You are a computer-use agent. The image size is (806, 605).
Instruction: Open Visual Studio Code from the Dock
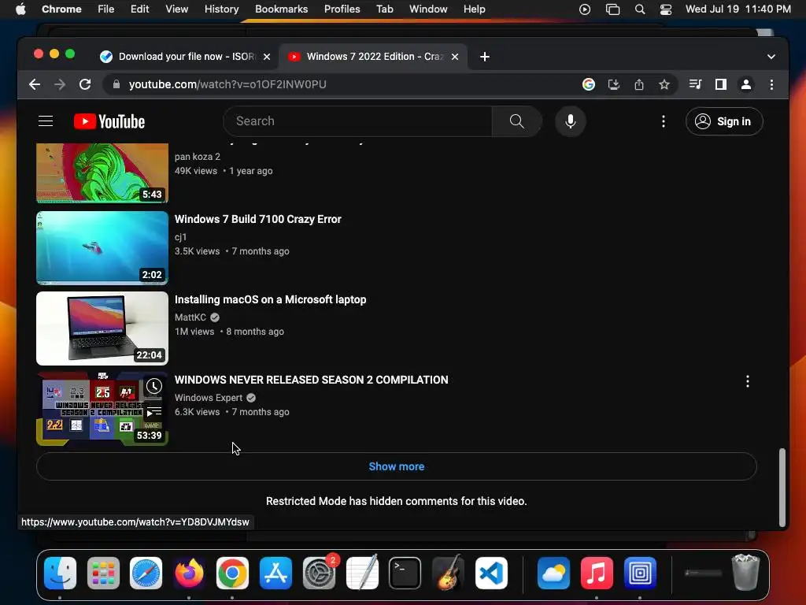click(491, 573)
